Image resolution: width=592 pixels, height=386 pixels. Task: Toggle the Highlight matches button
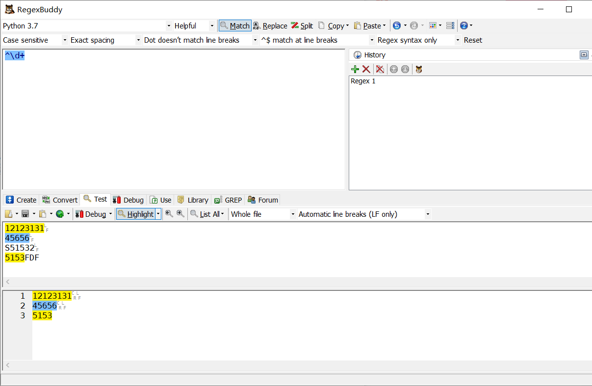(135, 214)
